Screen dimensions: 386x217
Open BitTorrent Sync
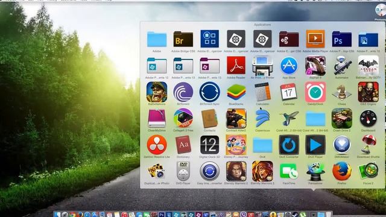[x=209, y=92]
